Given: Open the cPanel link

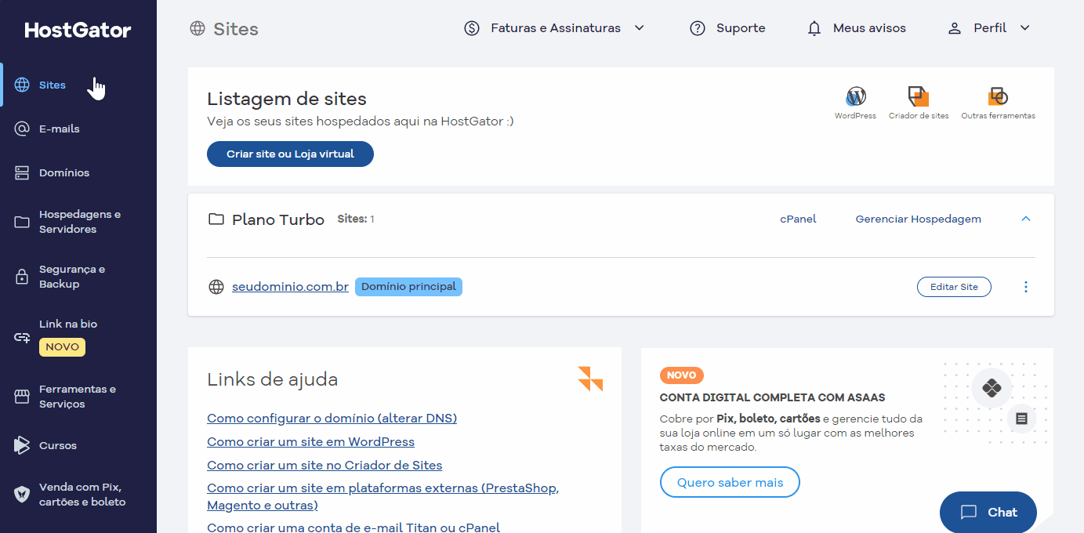Looking at the screenshot, I should coord(798,219).
